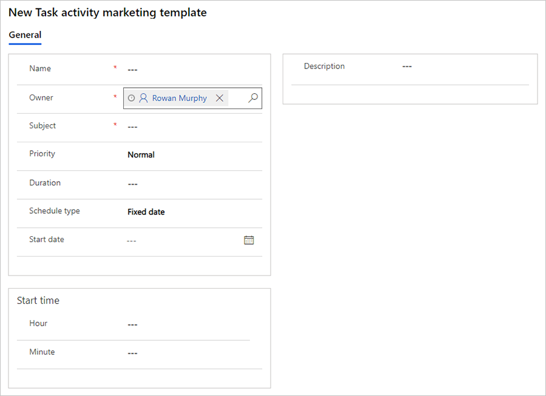Click the Name input field
Screen dimensions: 546x396
192,69
